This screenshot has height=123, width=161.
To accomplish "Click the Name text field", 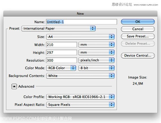I will point(82,22).
